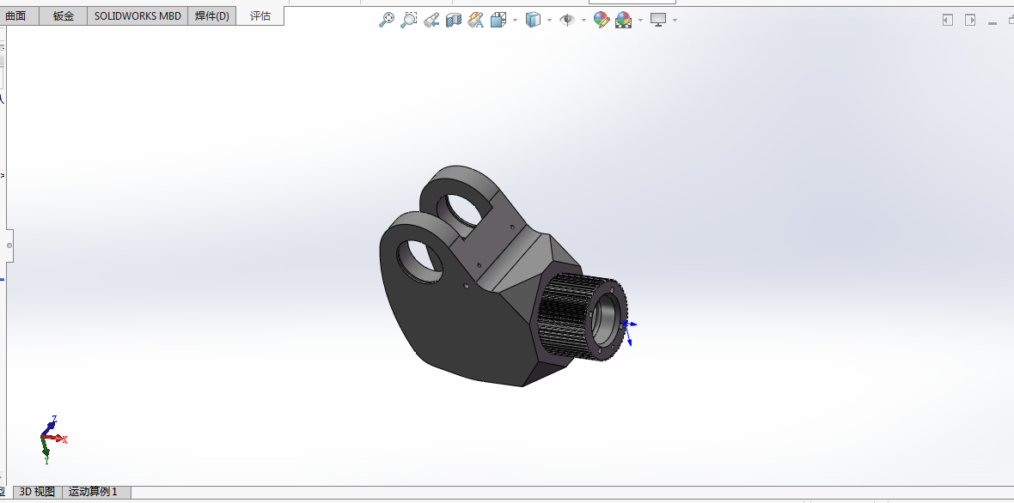Switch to 钣金 tab
Screen dimensions: 1014x503
[x=64, y=16]
